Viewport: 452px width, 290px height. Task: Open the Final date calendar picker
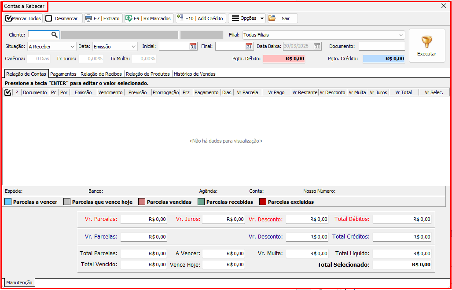point(249,46)
